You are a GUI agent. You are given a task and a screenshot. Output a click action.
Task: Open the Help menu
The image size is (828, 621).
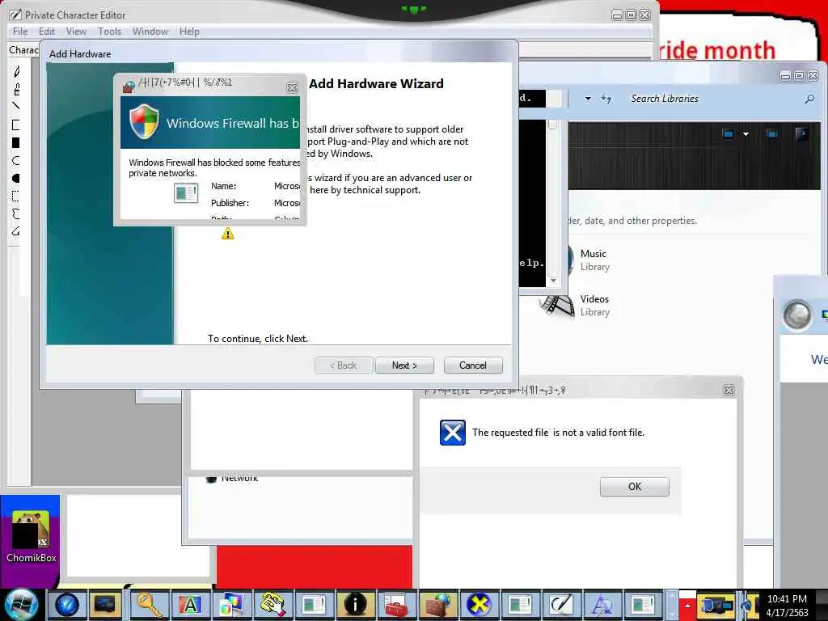[189, 32]
